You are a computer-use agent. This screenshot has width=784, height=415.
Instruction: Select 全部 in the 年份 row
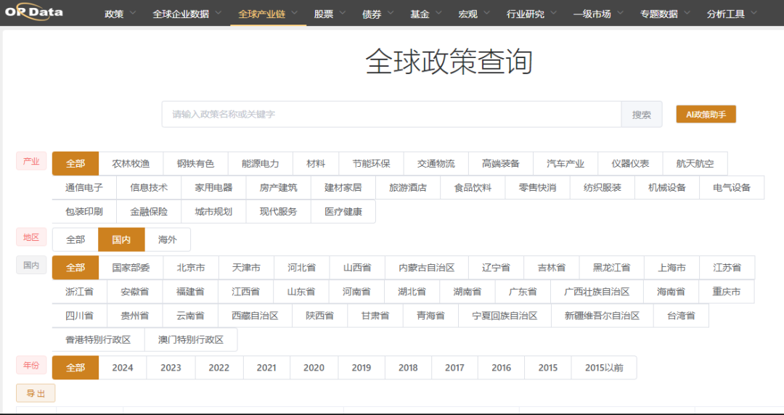(x=75, y=368)
